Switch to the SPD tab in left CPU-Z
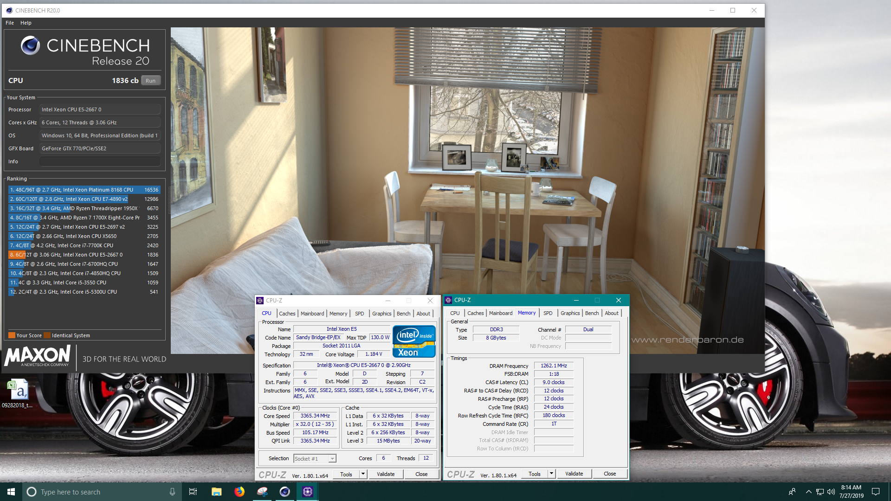The height and width of the screenshot is (501, 891). coord(360,314)
